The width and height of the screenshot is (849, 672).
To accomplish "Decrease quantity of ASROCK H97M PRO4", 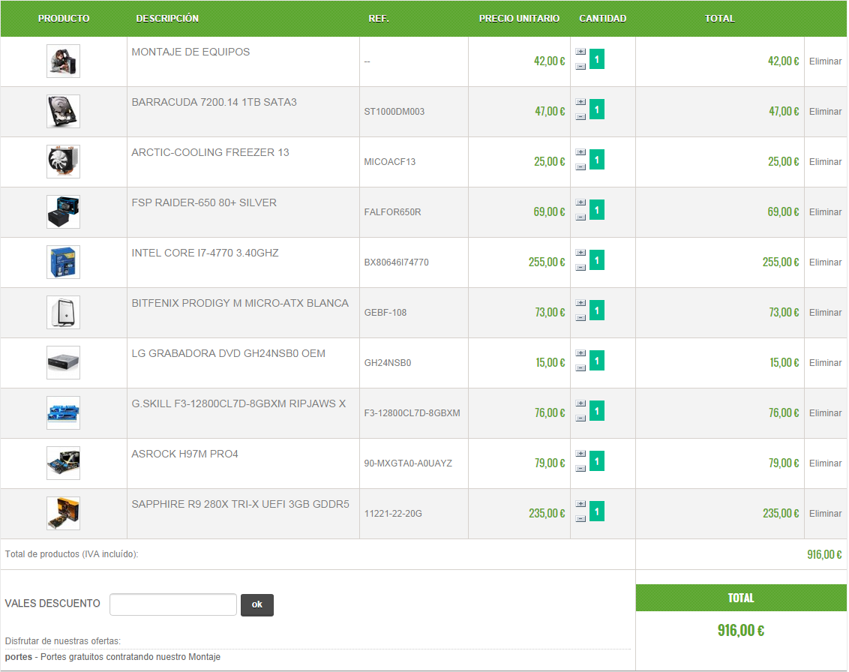I will coord(580,469).
